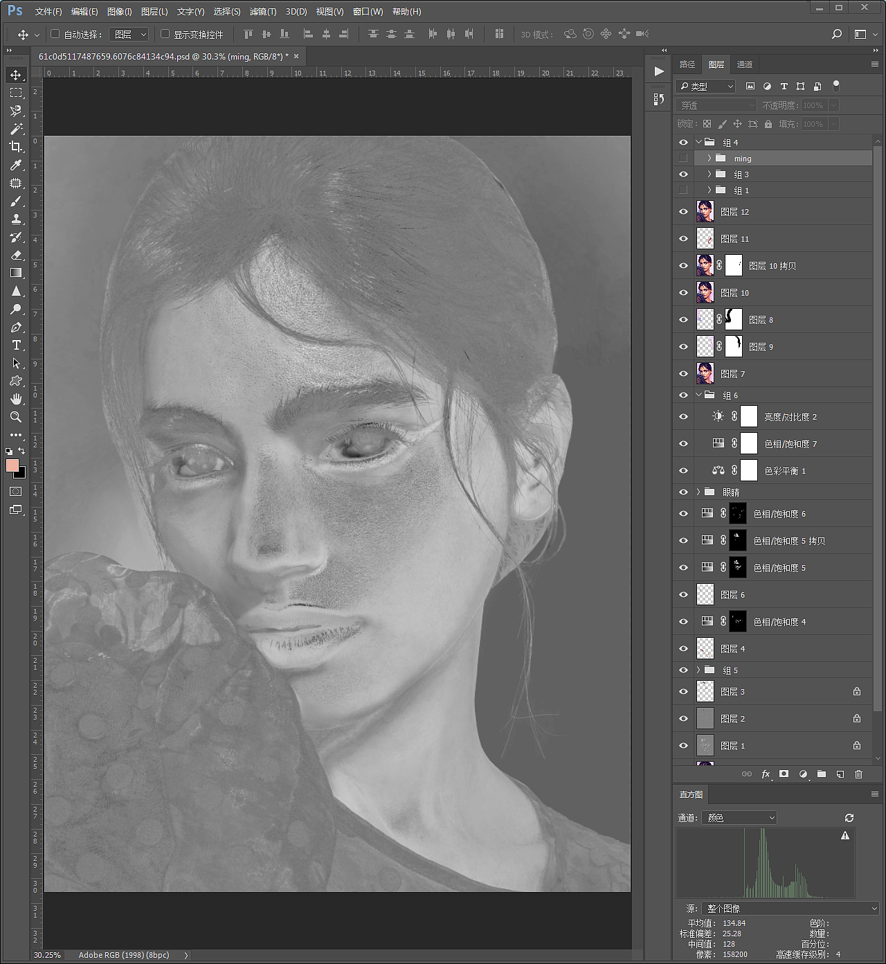This screenshot has height=964, width=886.
Task: Expand the ming group
Action: (x=709, y=159)
